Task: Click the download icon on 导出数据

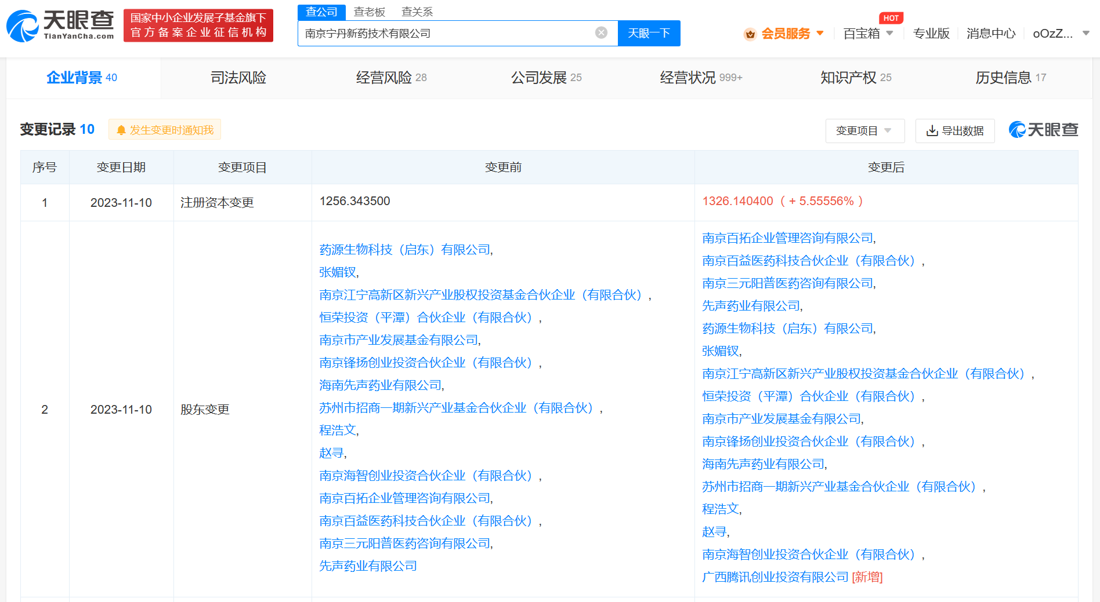Action: (932, 131)
